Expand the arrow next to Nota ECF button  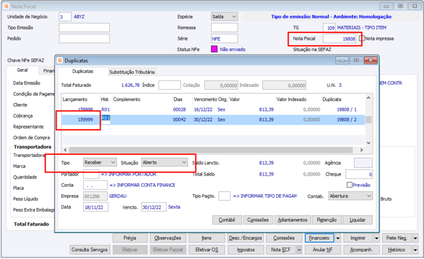[299, 250]
